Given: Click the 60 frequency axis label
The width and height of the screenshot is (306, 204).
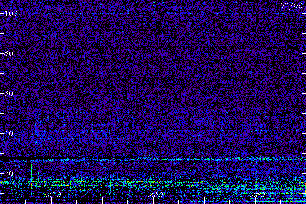Looking at the screenshot, I should pos(8,93).
